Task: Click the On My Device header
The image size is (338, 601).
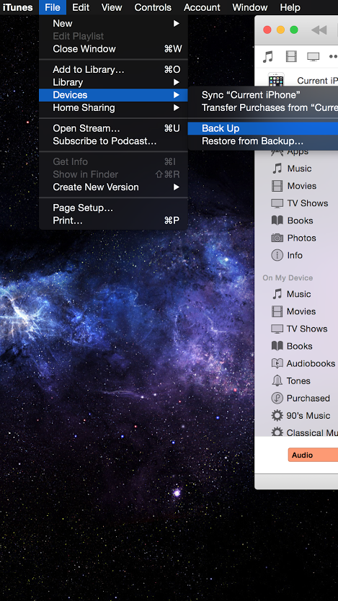Action: [x=288, y=278]
